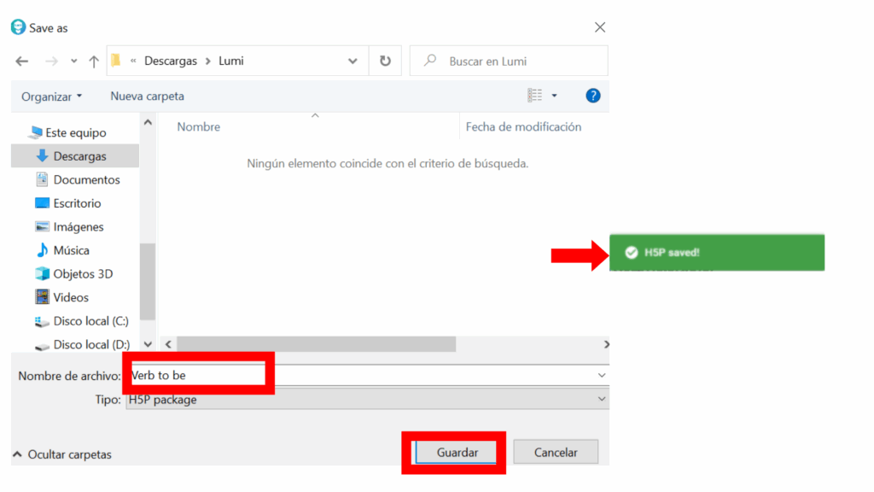
Task: Refresh the Lumi folder listing
Action: click(x=385, y=61)
